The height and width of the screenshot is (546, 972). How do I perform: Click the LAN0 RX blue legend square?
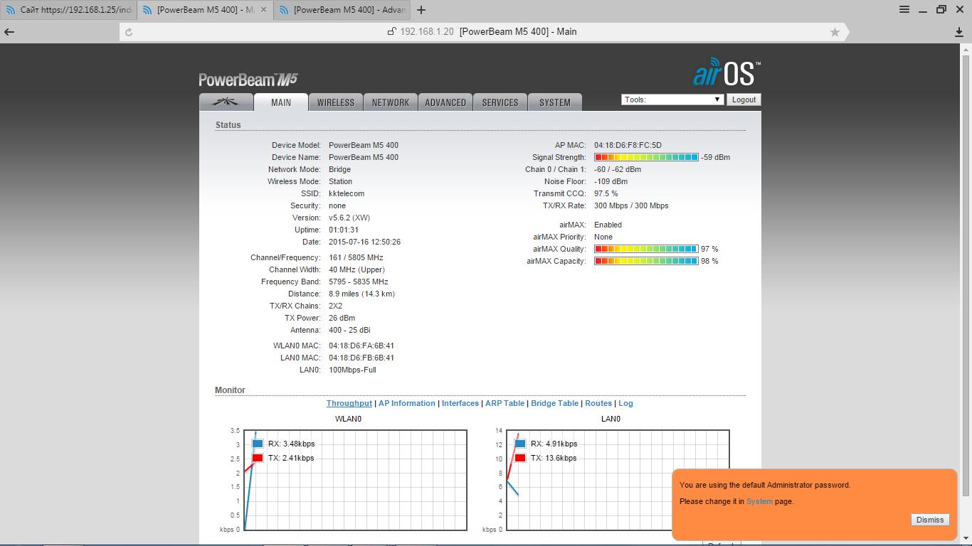(x=520, y=444)
